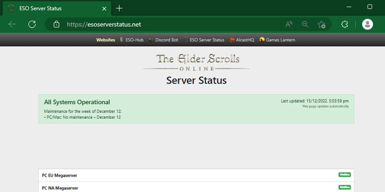Open Read aloud from the address bar
The width and height of the screenshot is (385, 192).
289,24
